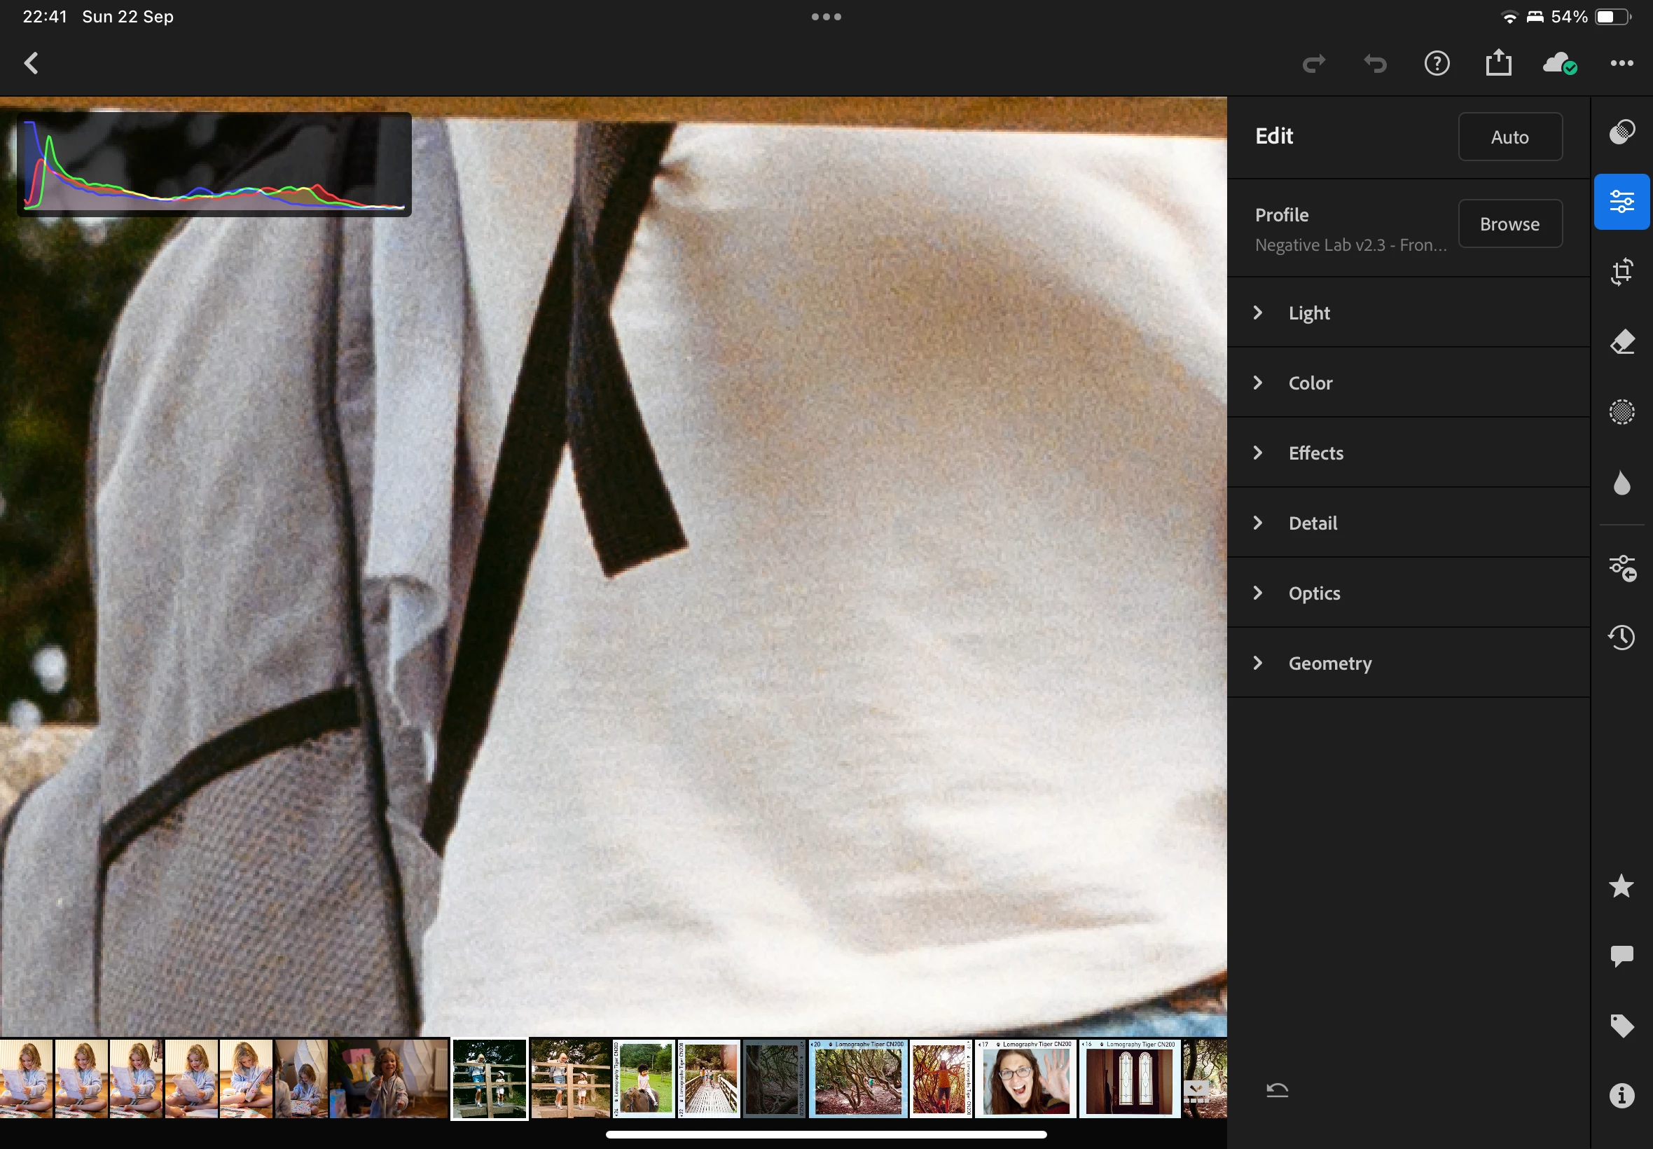The height and width of the screenshot is (1149, 1653).
Task: Open the Presets circle icon
Action: 1621,132
